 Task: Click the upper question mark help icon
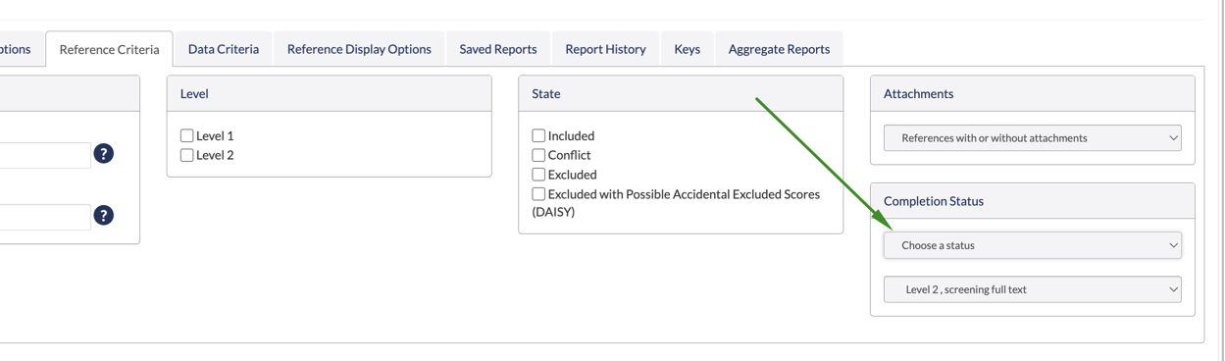pyautogui.click(x=103, y=154)
